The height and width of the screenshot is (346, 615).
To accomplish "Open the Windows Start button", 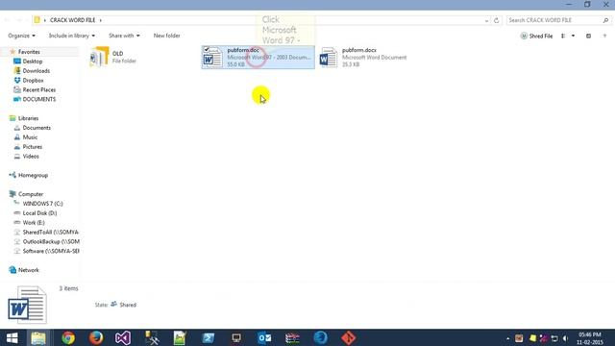I will 12,337.
